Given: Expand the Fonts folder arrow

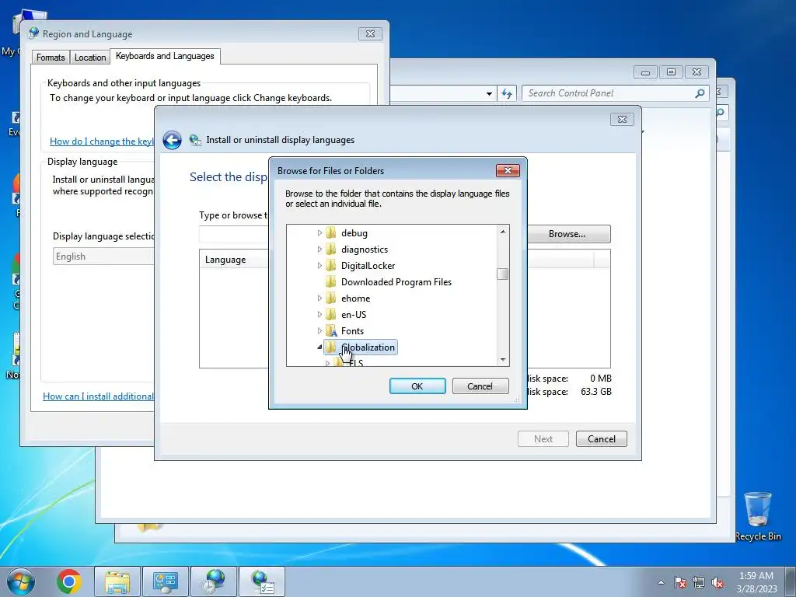Looking at the screenshot, I should [319, 330].
